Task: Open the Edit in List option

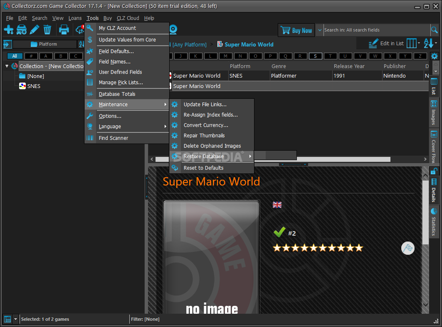Action: click(x=386, y=44)
